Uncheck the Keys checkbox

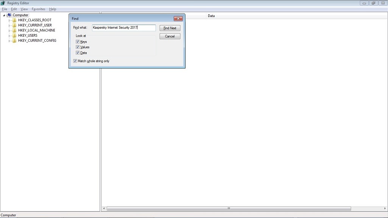(78, 42)
